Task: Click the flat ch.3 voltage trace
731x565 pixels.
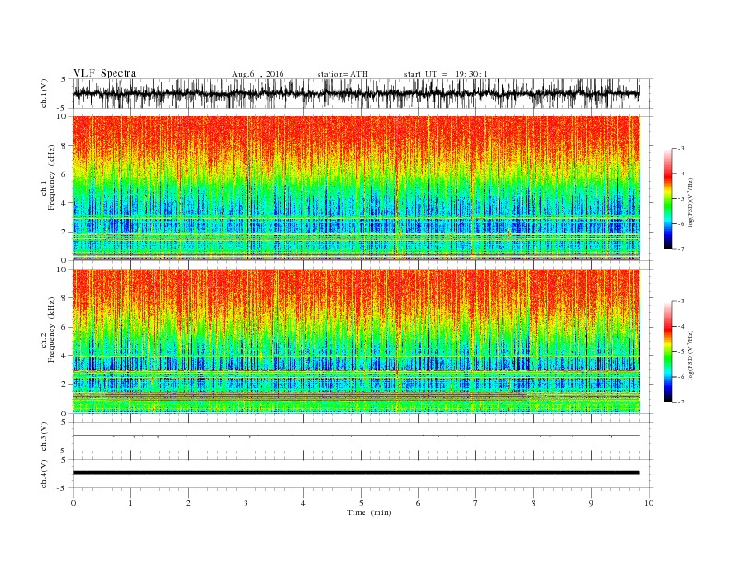Action: pyautogui.click(x=355, y=436)
